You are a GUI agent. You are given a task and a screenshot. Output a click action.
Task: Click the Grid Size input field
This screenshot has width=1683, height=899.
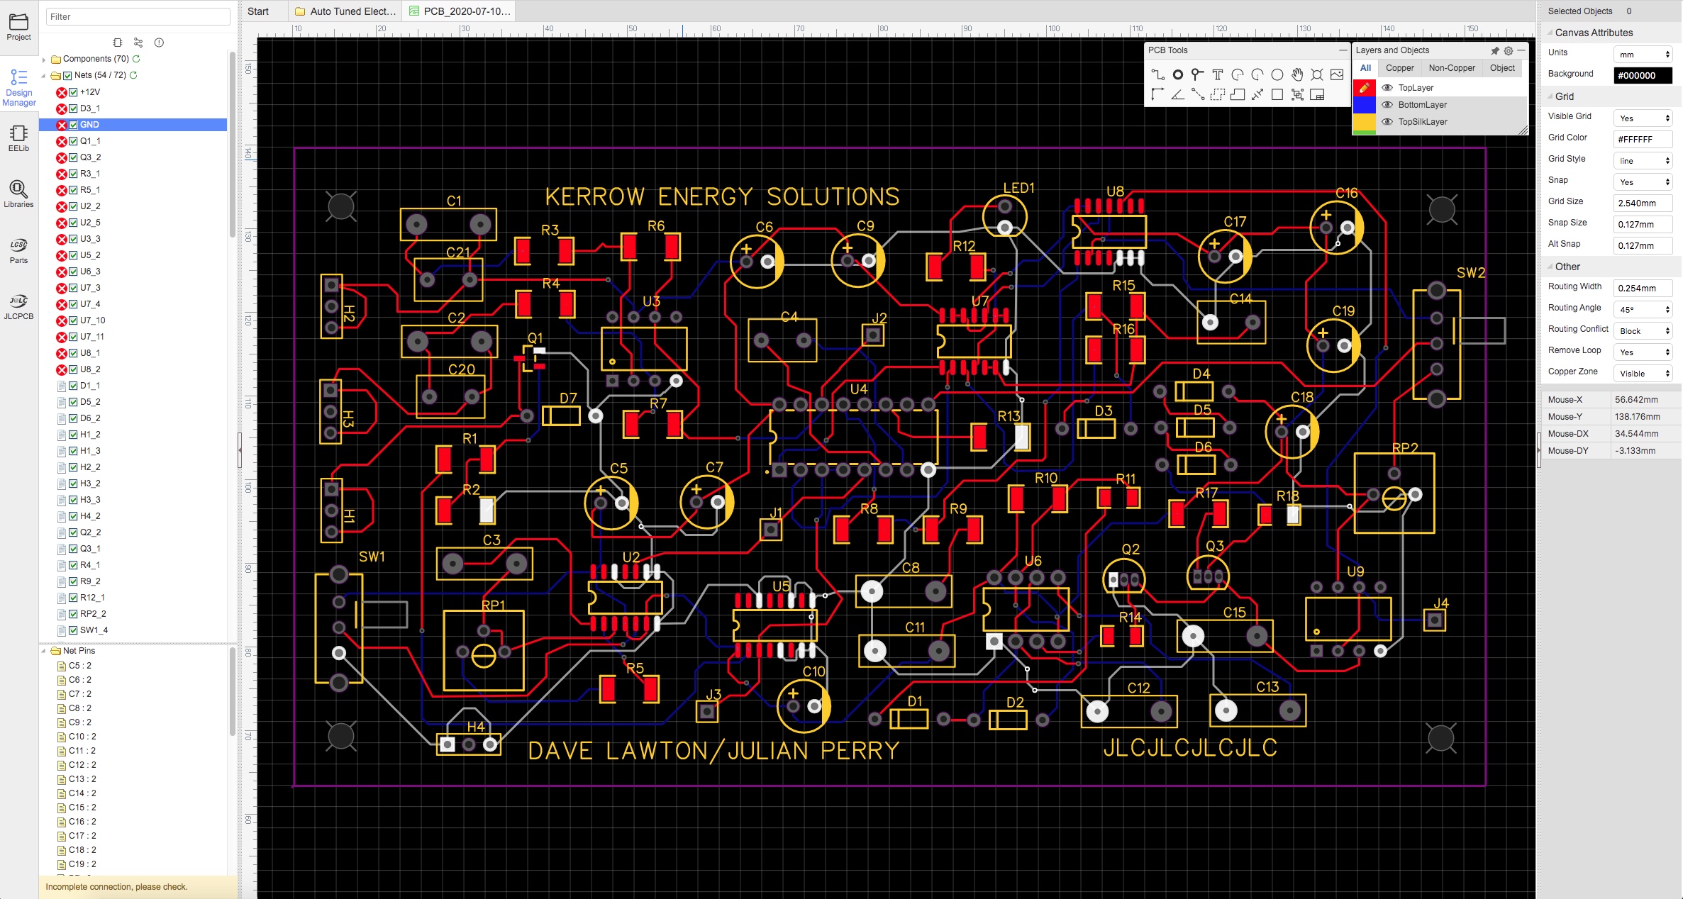[1643, 203]
